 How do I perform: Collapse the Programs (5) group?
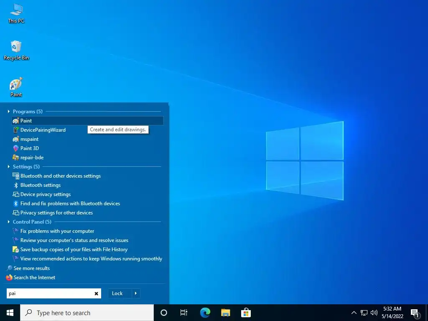[x=9, y=111]
